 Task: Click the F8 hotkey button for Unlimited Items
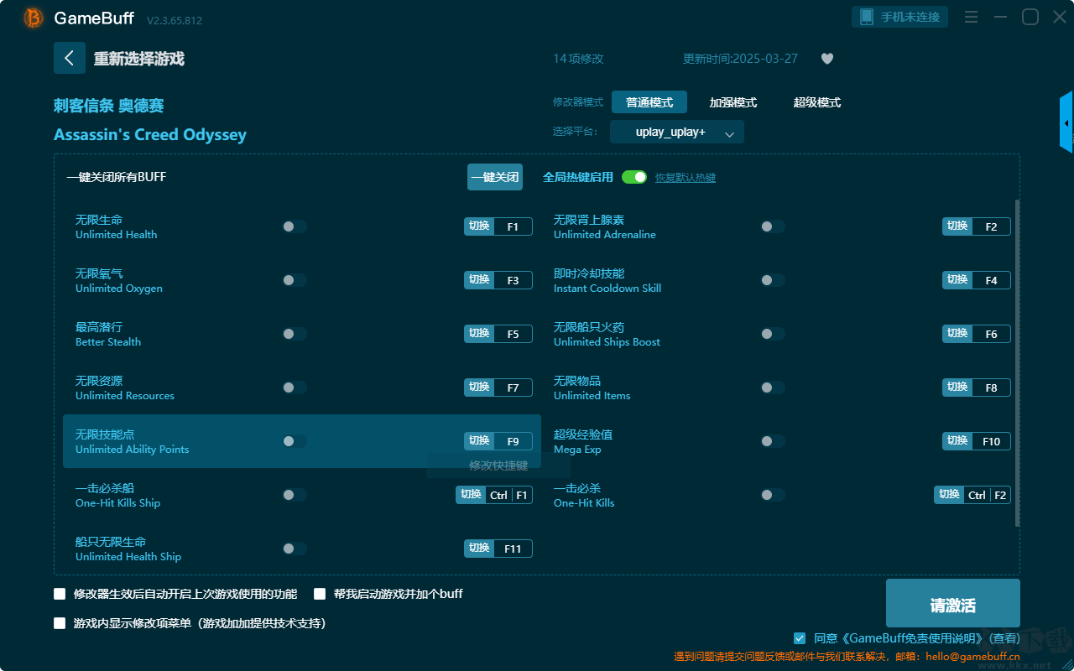tap(977, 388)
